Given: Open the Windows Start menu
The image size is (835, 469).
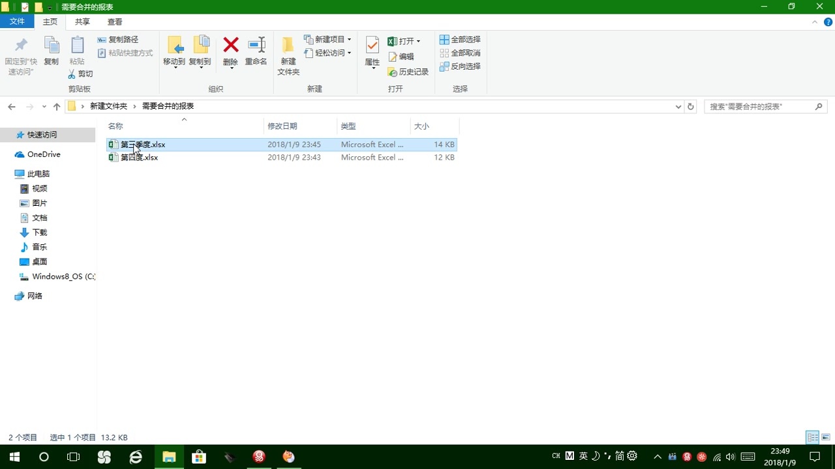Looking at the screenshot, I should click(x=14, y=457).
